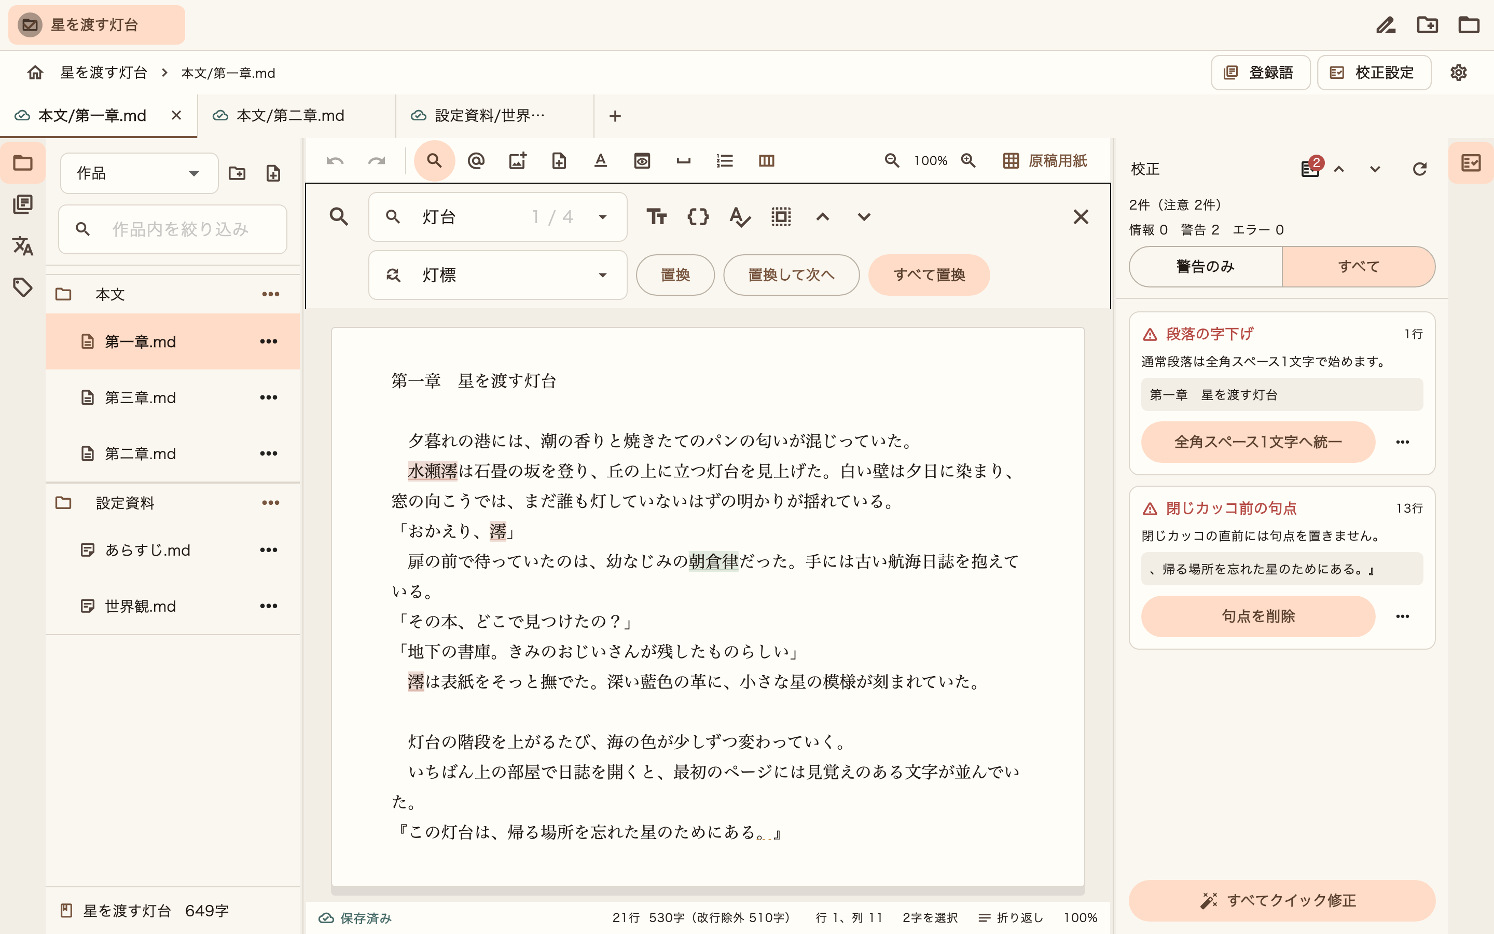Close the 本文/第一章.md tab
The width and height of the screenshot is (1494, 934).
click(x=176, y=116)
